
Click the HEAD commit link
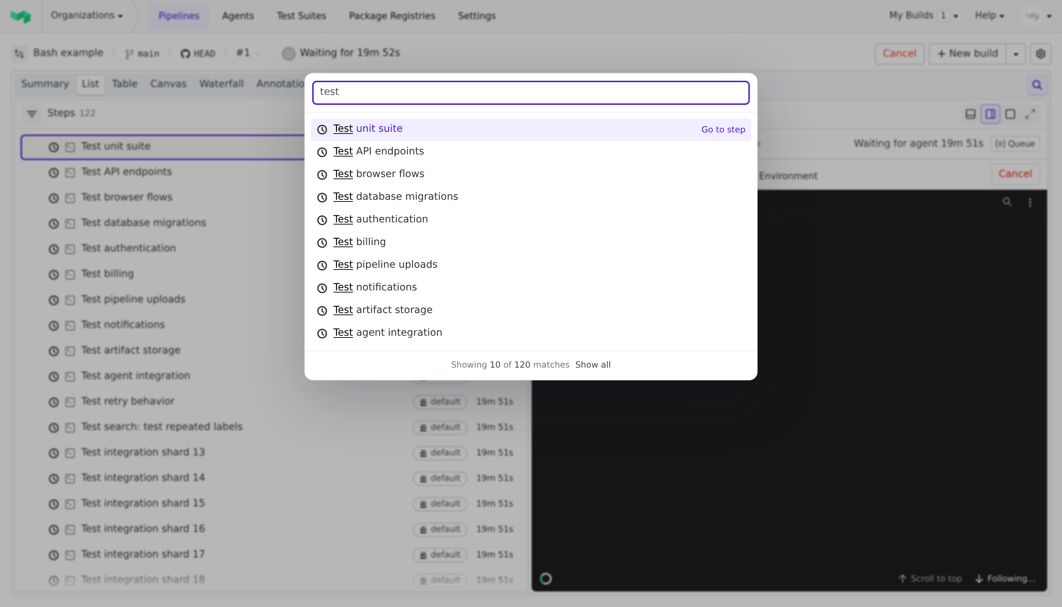tap(198, 53)
